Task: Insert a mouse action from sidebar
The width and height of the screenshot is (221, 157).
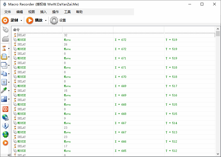Action: 5,30
